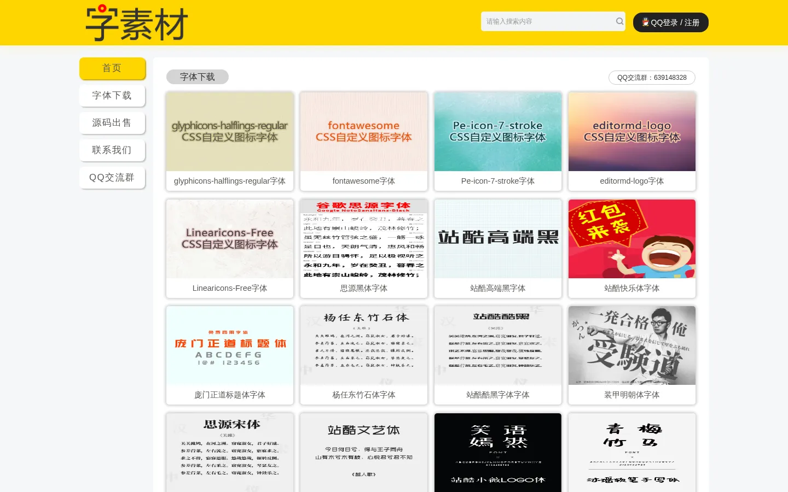Click the 字体下载 section heading pill
788x492 pixels.
point(198,77)
